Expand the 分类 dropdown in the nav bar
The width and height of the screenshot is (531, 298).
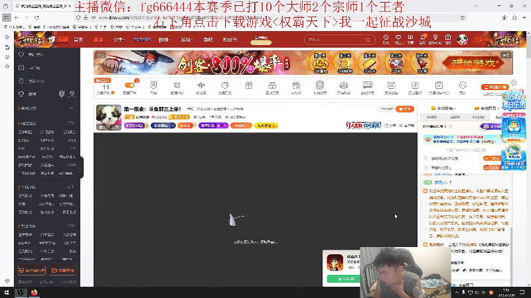(119, 40)
